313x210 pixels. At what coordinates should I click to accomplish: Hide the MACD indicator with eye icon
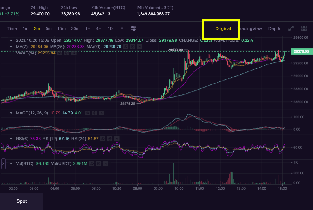[x=87, y=113]
